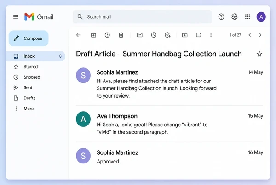Click the Ava Thompson avatar

coord(83,119)
